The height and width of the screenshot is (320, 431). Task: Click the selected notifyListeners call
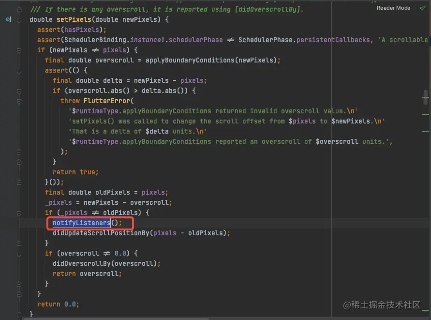click(82, 223)
